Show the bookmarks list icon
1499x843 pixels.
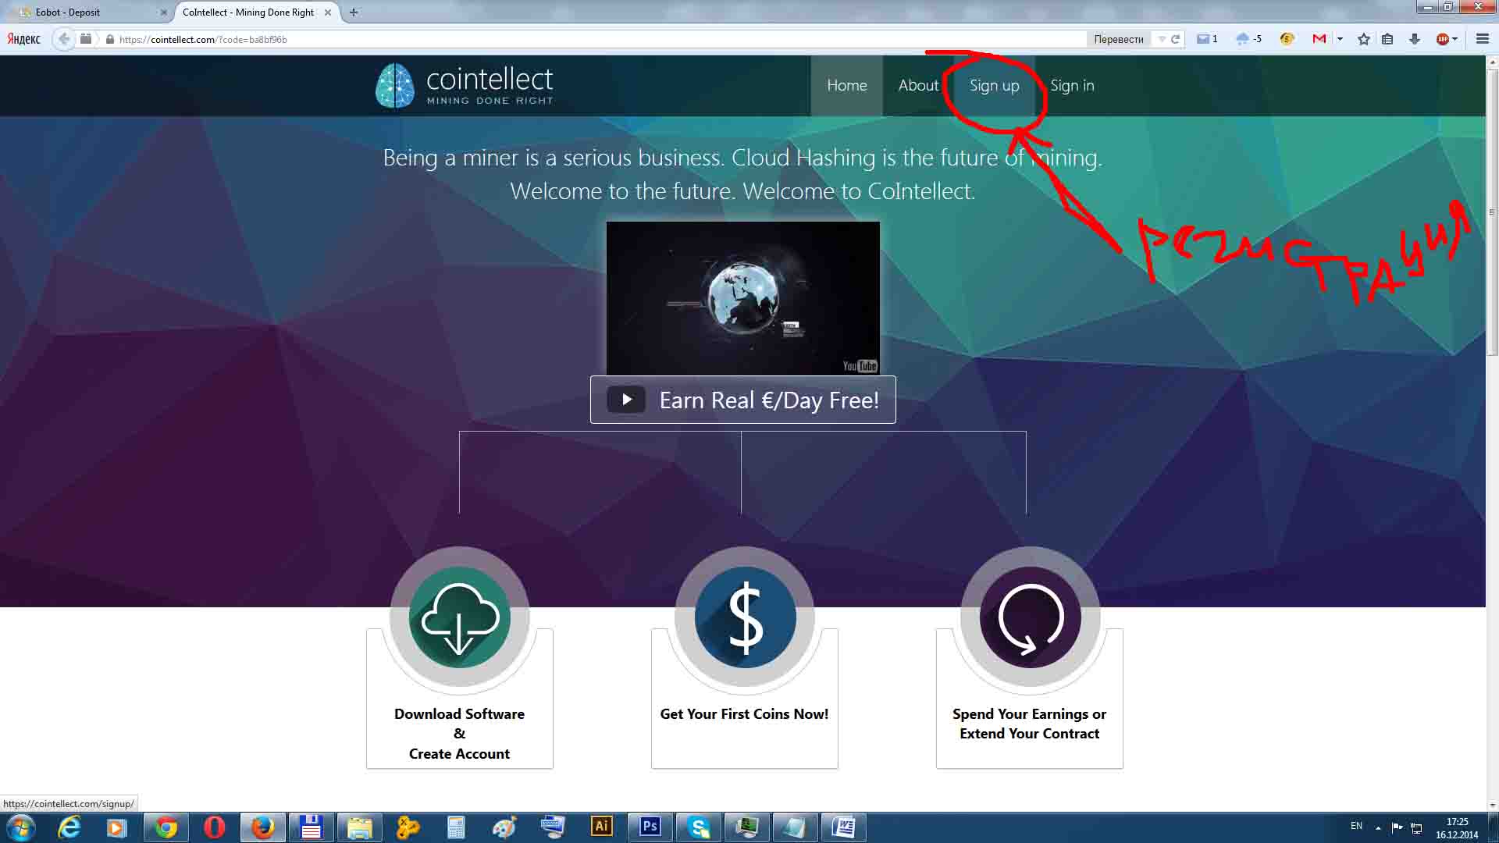(1387, 39)
